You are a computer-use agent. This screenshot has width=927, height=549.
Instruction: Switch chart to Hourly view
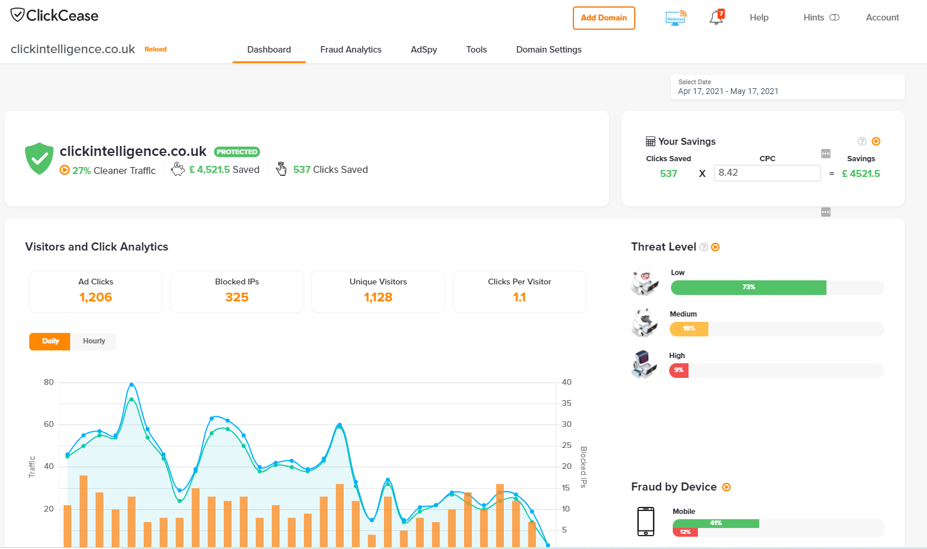(94, 341)
